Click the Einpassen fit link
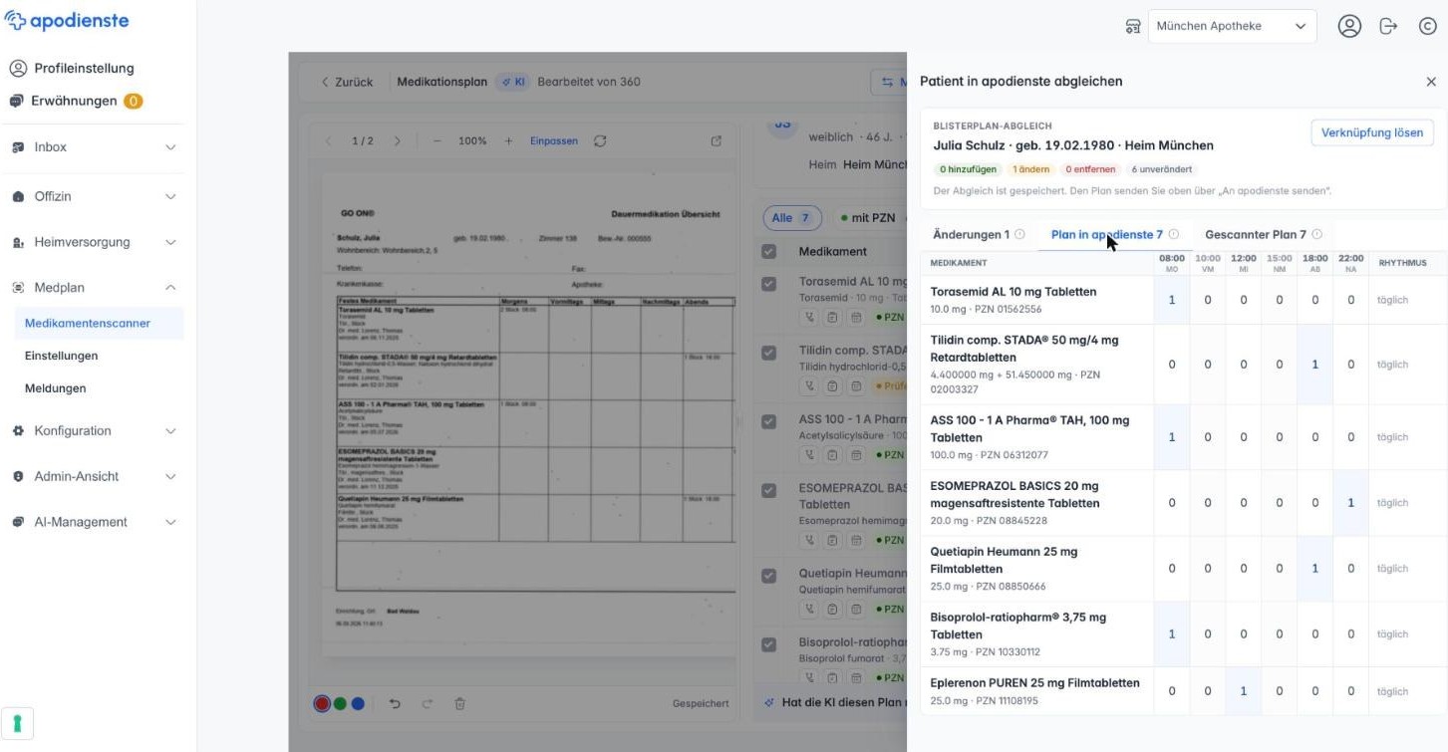Viewport: 1448px width, 752px height. pyautogui.click(x=554, y=141)
